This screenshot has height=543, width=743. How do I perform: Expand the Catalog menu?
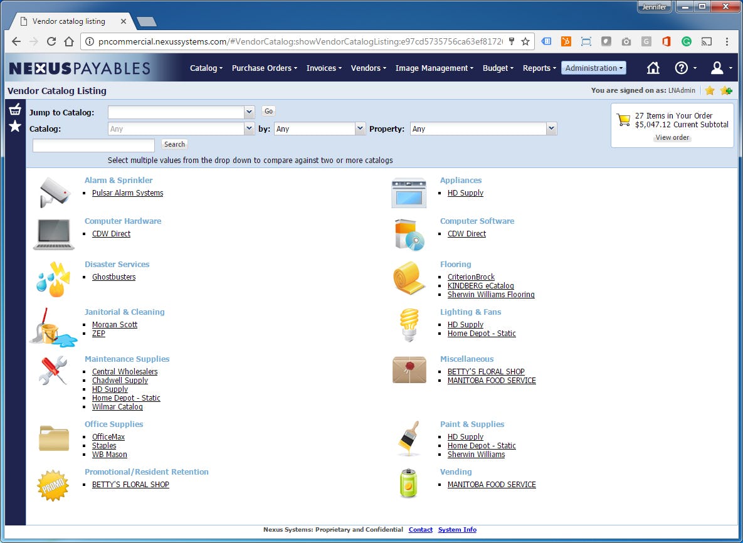[206, 68]
